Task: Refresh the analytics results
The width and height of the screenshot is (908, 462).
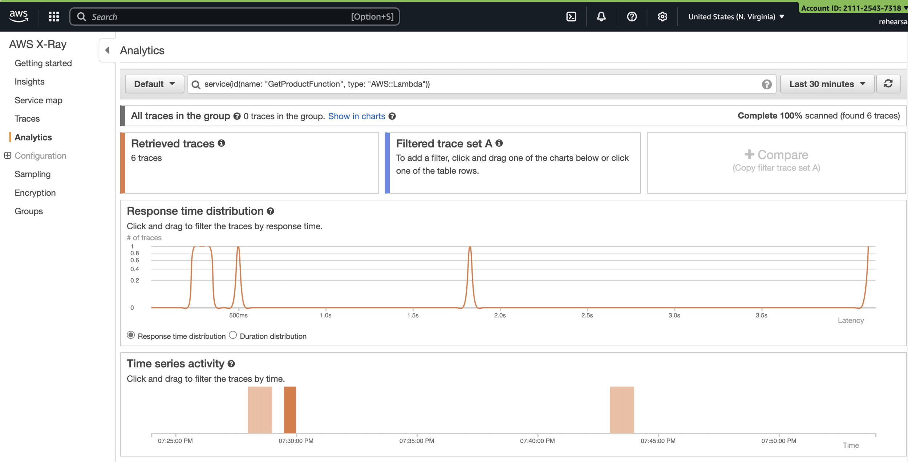Action: pos(888,84)
